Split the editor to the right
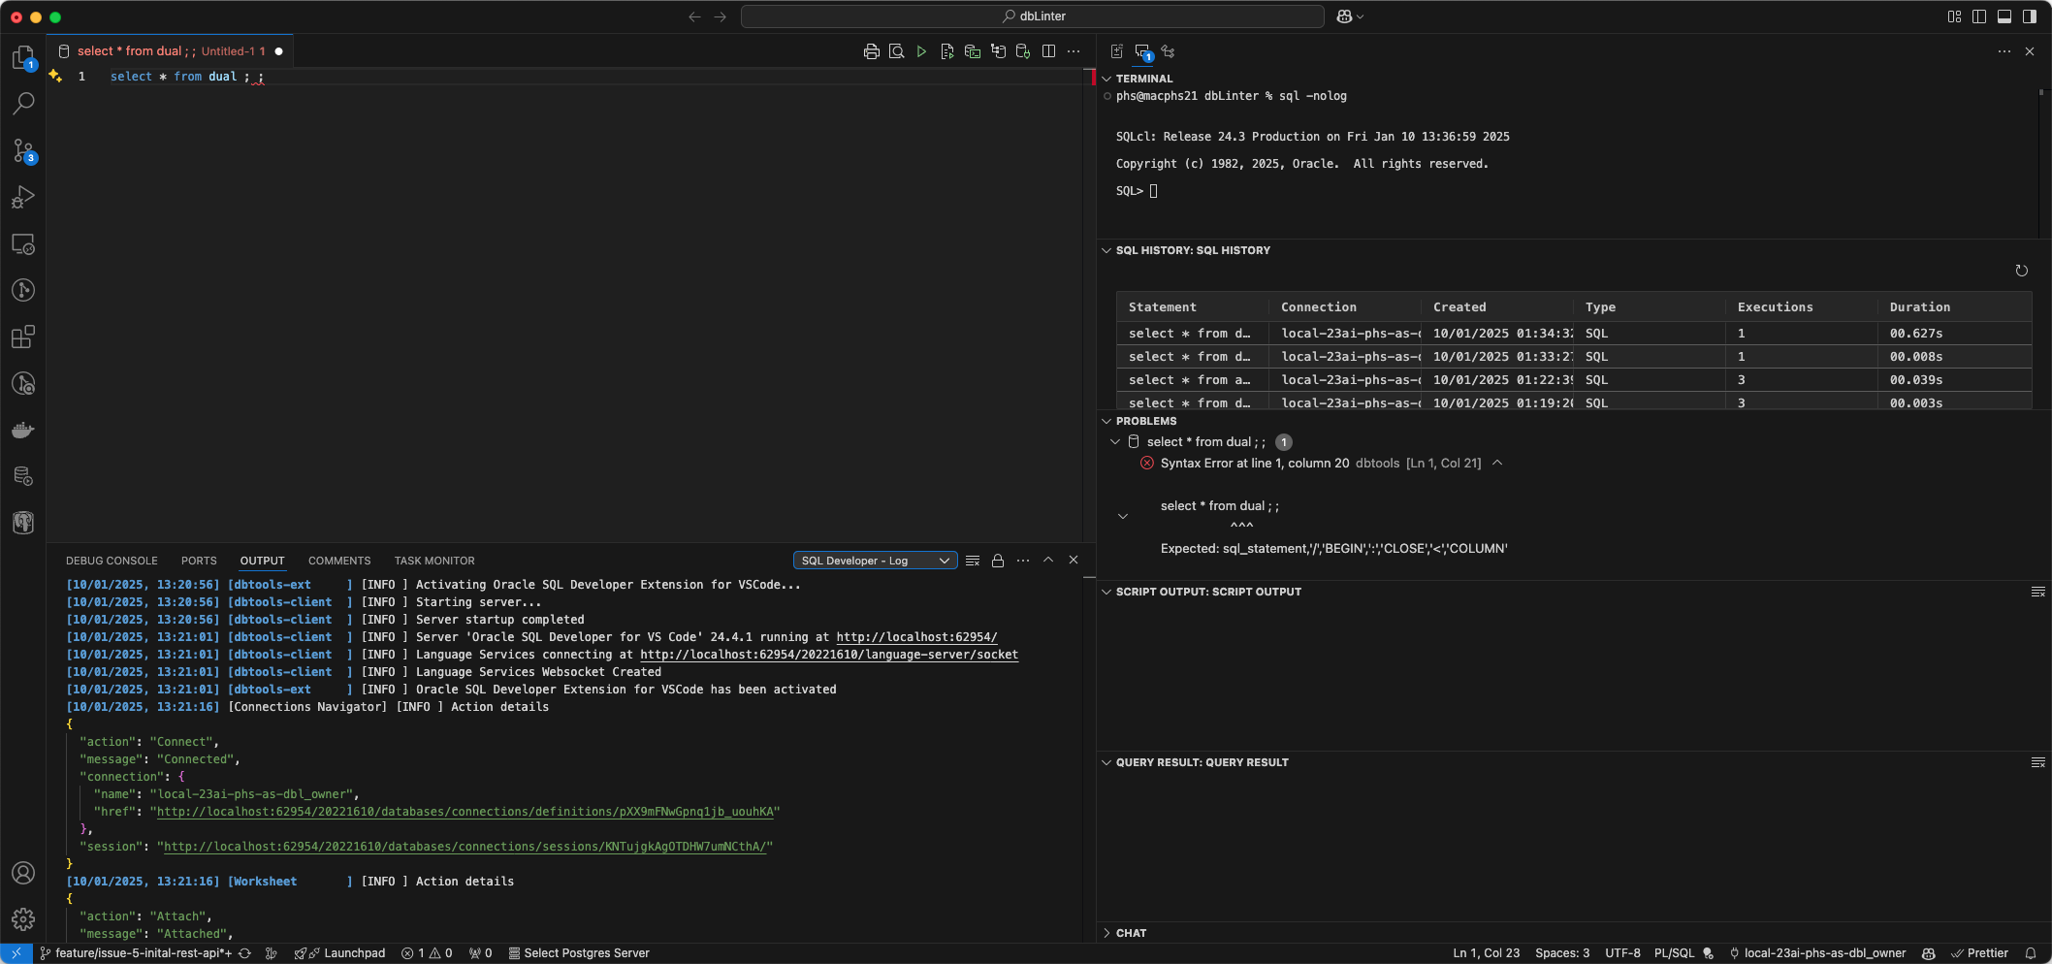 point(1048,51)
